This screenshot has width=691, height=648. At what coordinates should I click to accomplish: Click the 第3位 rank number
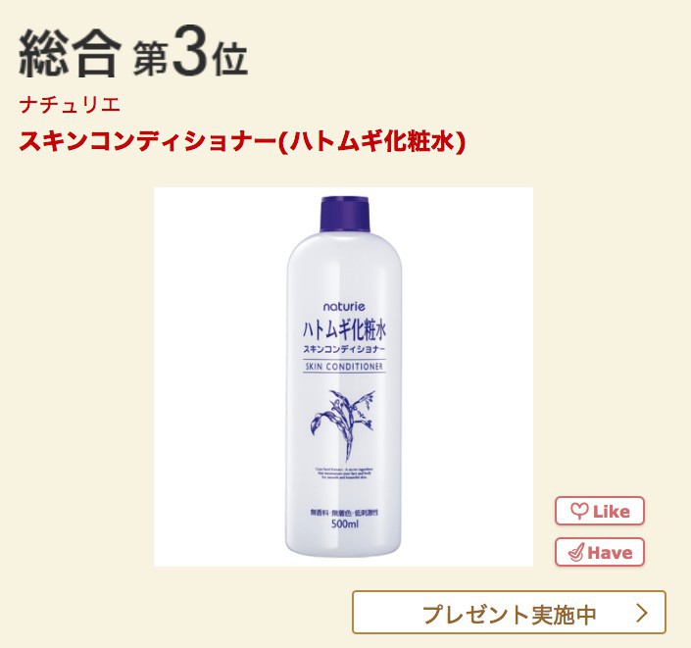(190, 54)
